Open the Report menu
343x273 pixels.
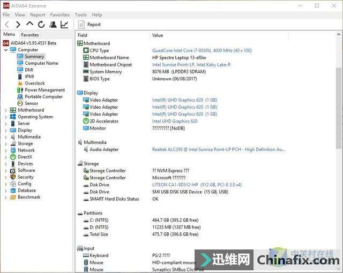(38, 15)
